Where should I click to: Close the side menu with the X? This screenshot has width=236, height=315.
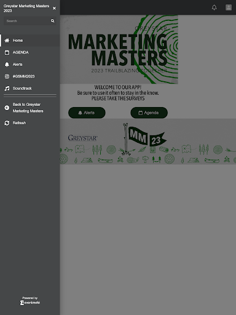coord(54,8)
